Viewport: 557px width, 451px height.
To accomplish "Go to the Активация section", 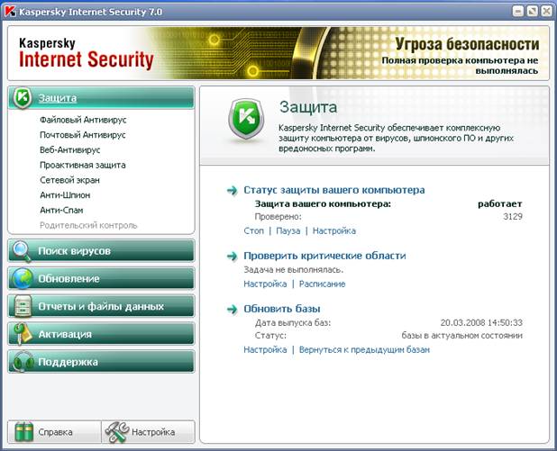I will pyautogui.click(x=101, y=334).
